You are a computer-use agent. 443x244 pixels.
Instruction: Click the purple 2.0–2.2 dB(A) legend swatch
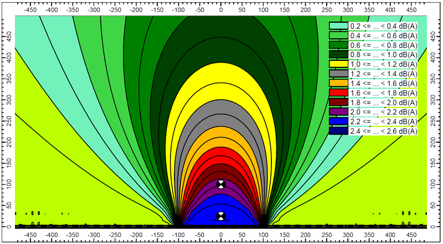[x=338, y=112]
